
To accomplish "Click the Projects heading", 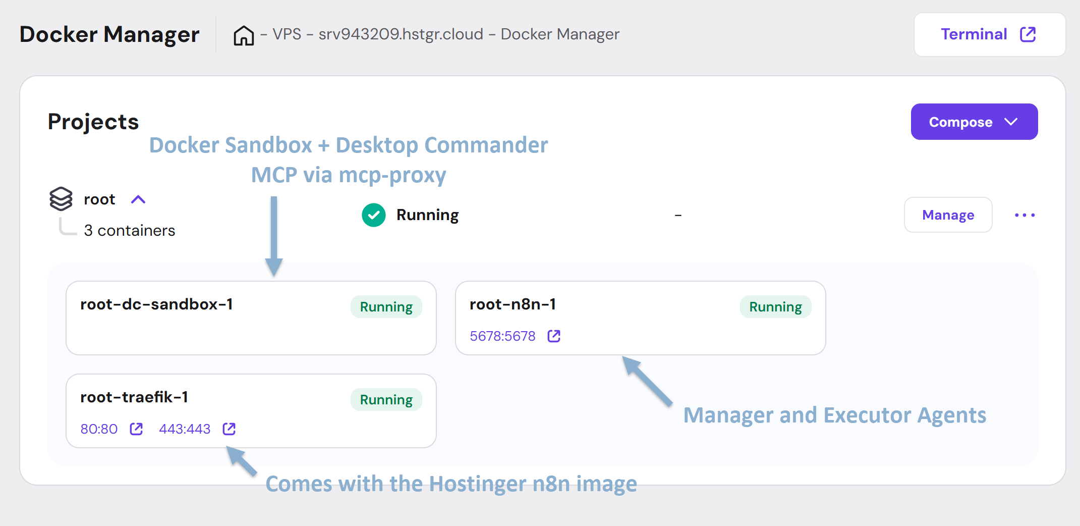I will click(x=93, y=122).
